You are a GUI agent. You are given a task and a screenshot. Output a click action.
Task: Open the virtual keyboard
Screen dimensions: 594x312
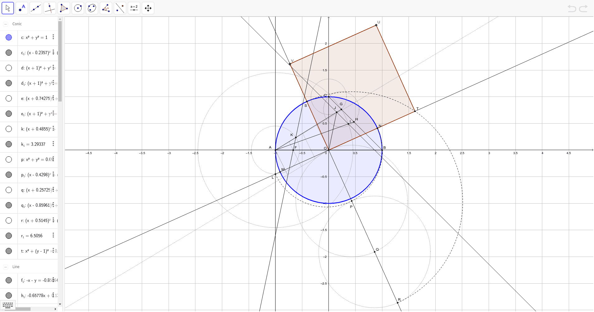(x=7, y=305)
